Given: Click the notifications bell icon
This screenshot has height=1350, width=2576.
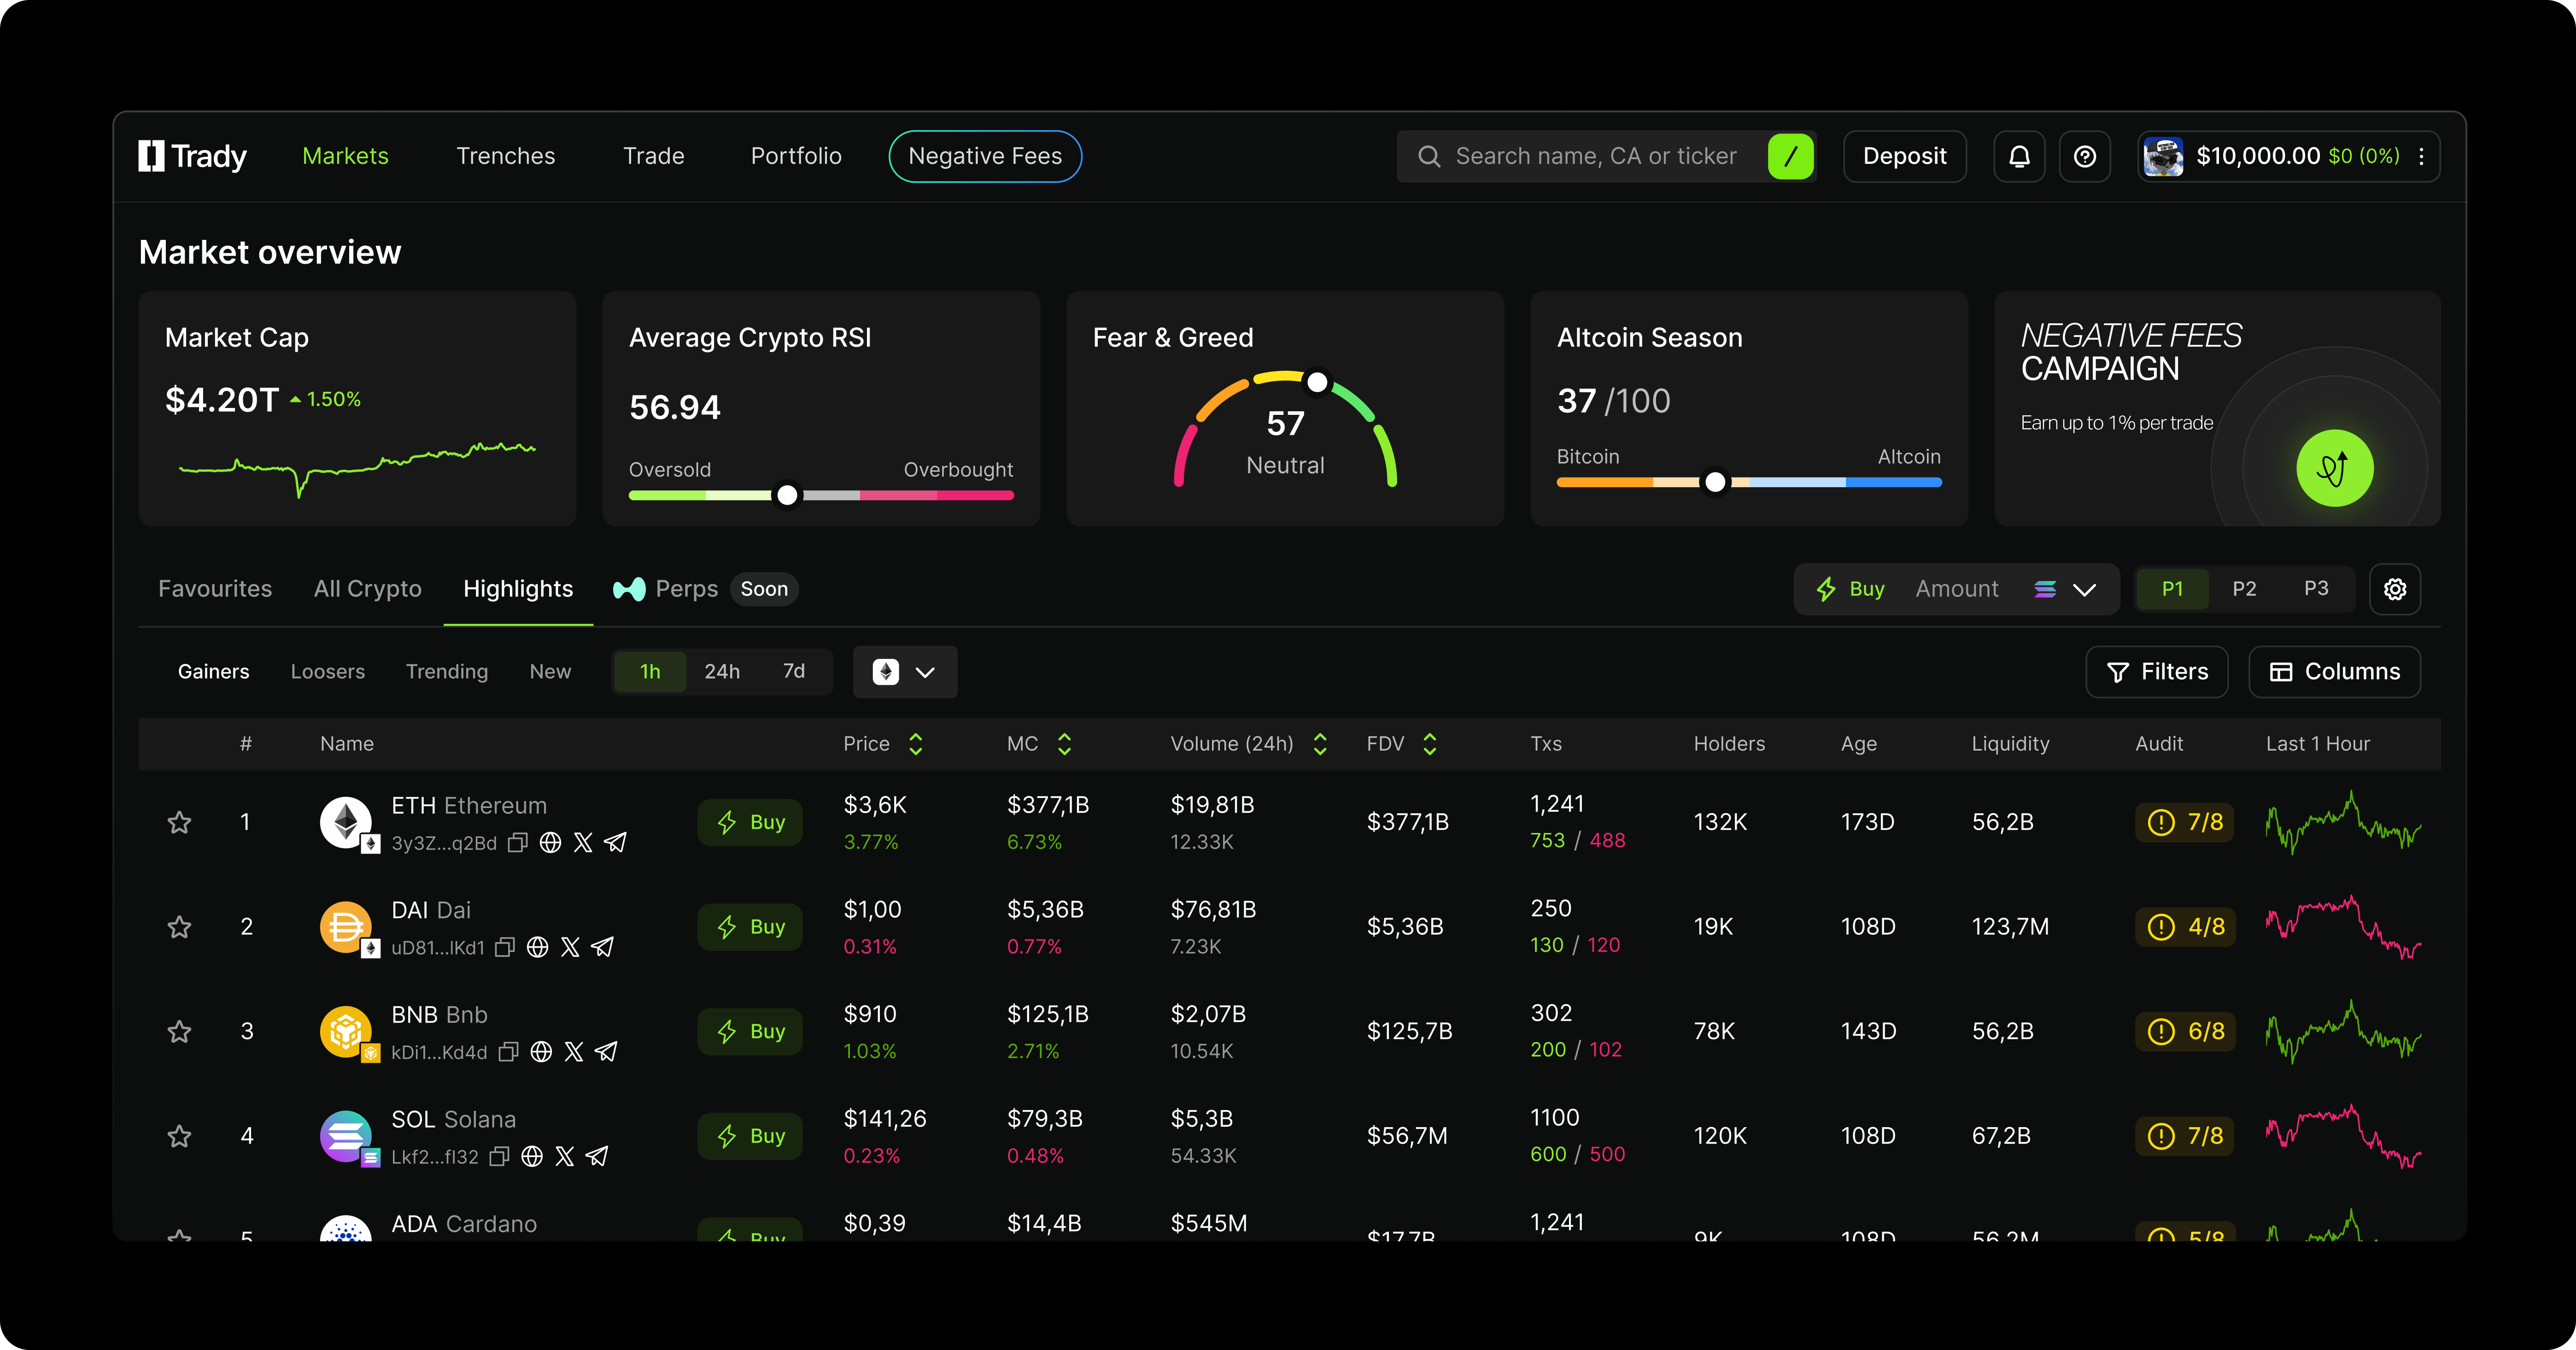Looking at the screenshot, I should [x=2019, y=157].
